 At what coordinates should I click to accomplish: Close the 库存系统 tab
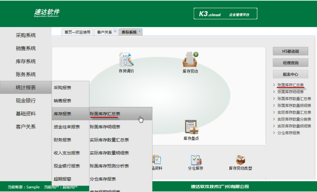139,31
